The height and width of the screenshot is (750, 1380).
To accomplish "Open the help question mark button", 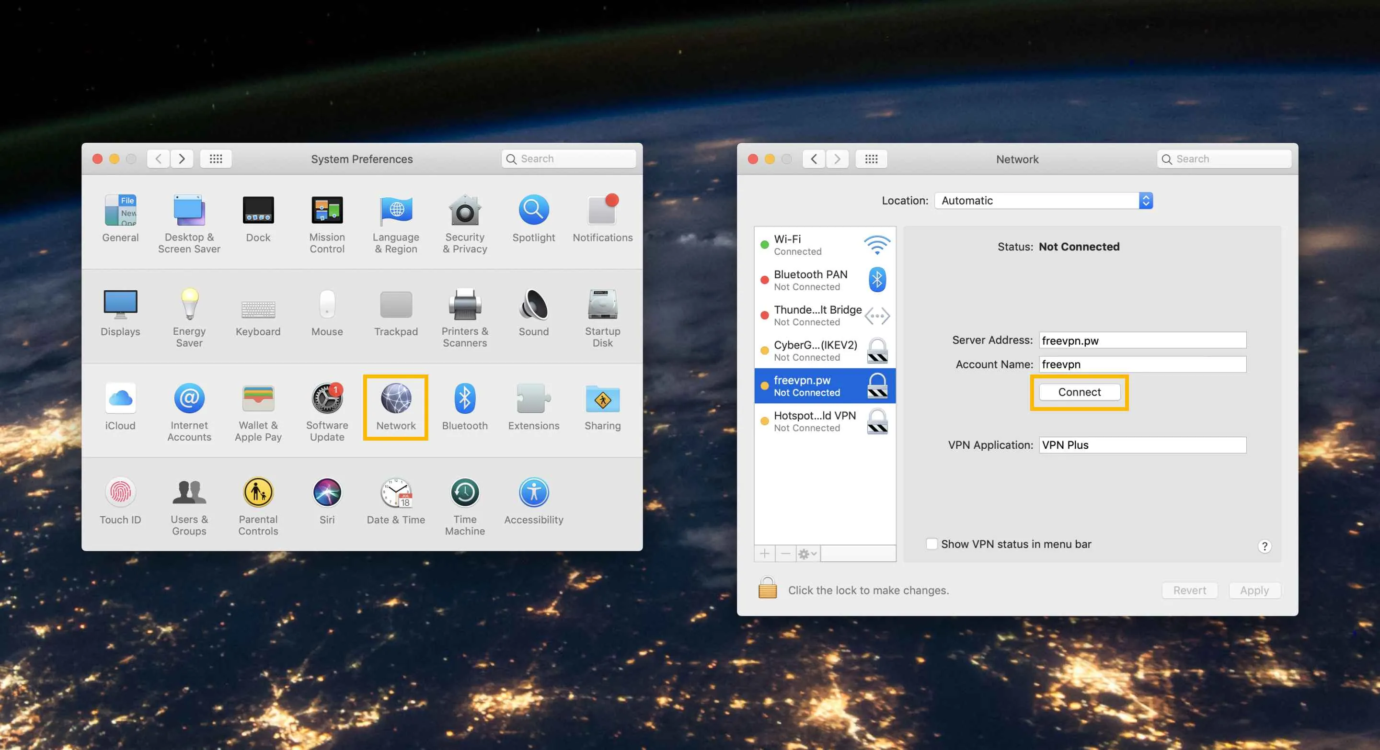I will (1265, 546).
